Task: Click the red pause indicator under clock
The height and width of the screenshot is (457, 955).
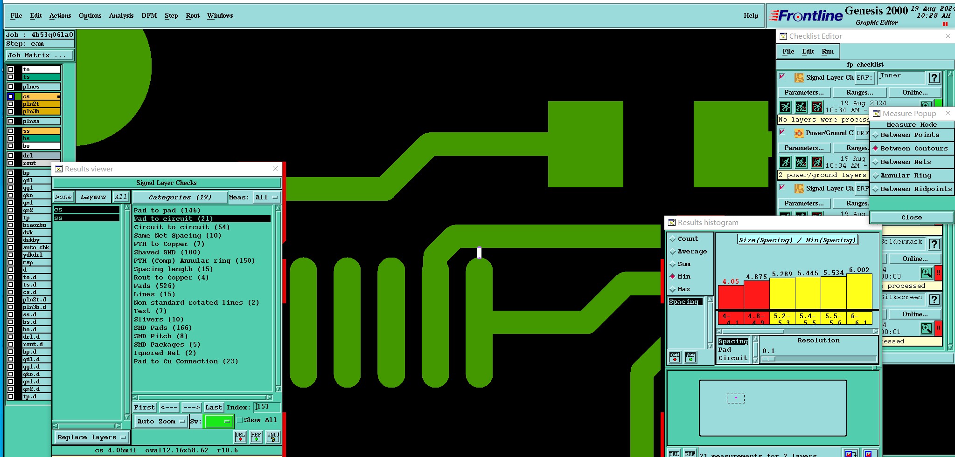Action: [945, 24]
